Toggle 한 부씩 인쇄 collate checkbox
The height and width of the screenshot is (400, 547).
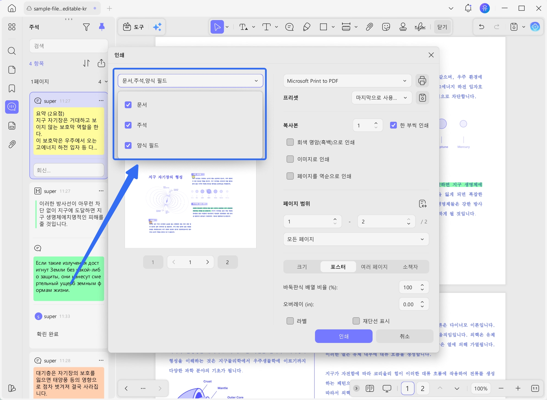pyautogui.click(x=393, y=125)
